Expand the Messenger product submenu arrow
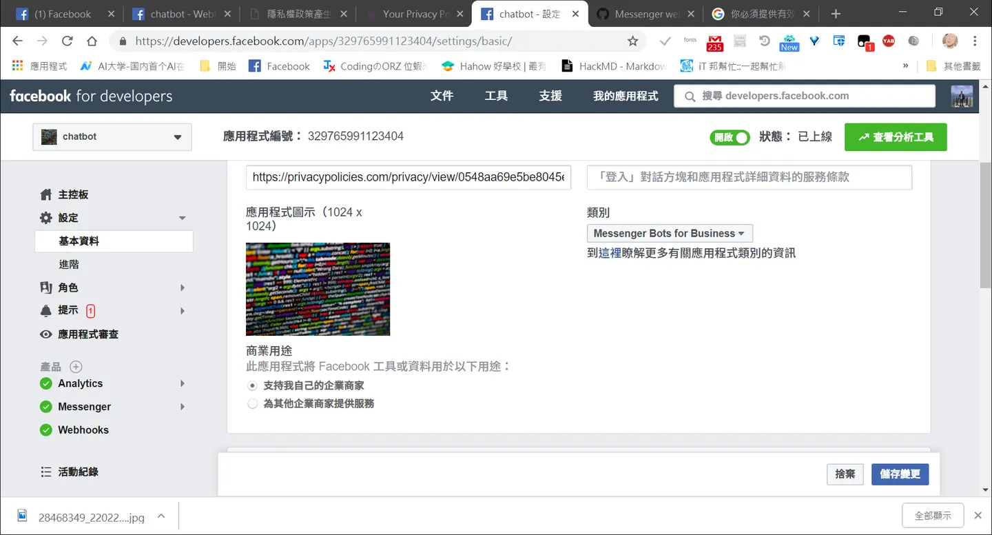Screen dimensions: 992x535 pos(183,407)
